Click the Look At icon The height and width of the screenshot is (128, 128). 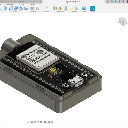click(32, 122)
